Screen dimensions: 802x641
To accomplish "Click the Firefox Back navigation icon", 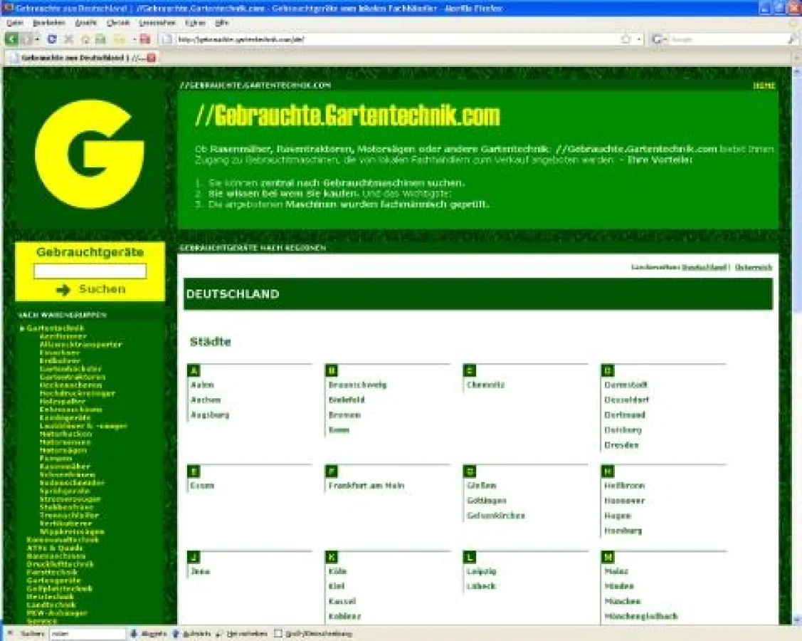I will 11,39.
